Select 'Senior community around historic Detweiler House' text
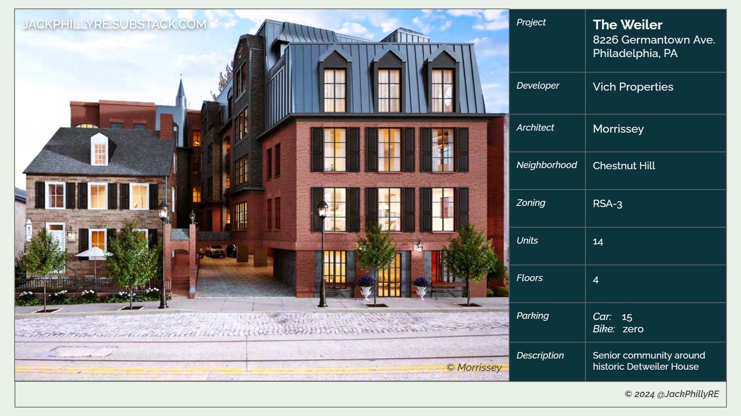This screenshot has width=741, height=416. (649, 361)
